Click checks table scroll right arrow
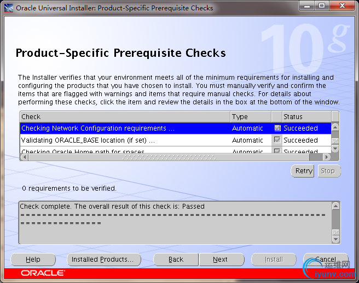 [327, 157]
